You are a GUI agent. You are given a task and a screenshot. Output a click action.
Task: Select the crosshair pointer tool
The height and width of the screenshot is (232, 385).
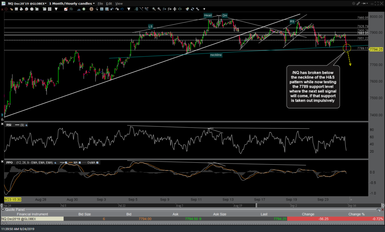coord(91,9)
